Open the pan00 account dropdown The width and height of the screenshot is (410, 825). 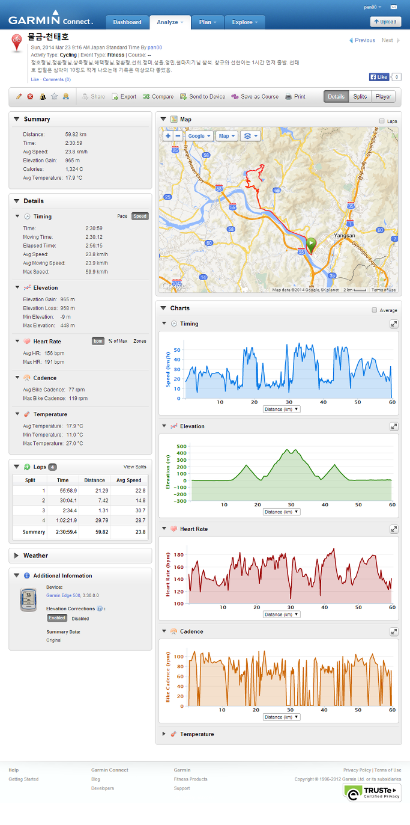coord(373,7)
